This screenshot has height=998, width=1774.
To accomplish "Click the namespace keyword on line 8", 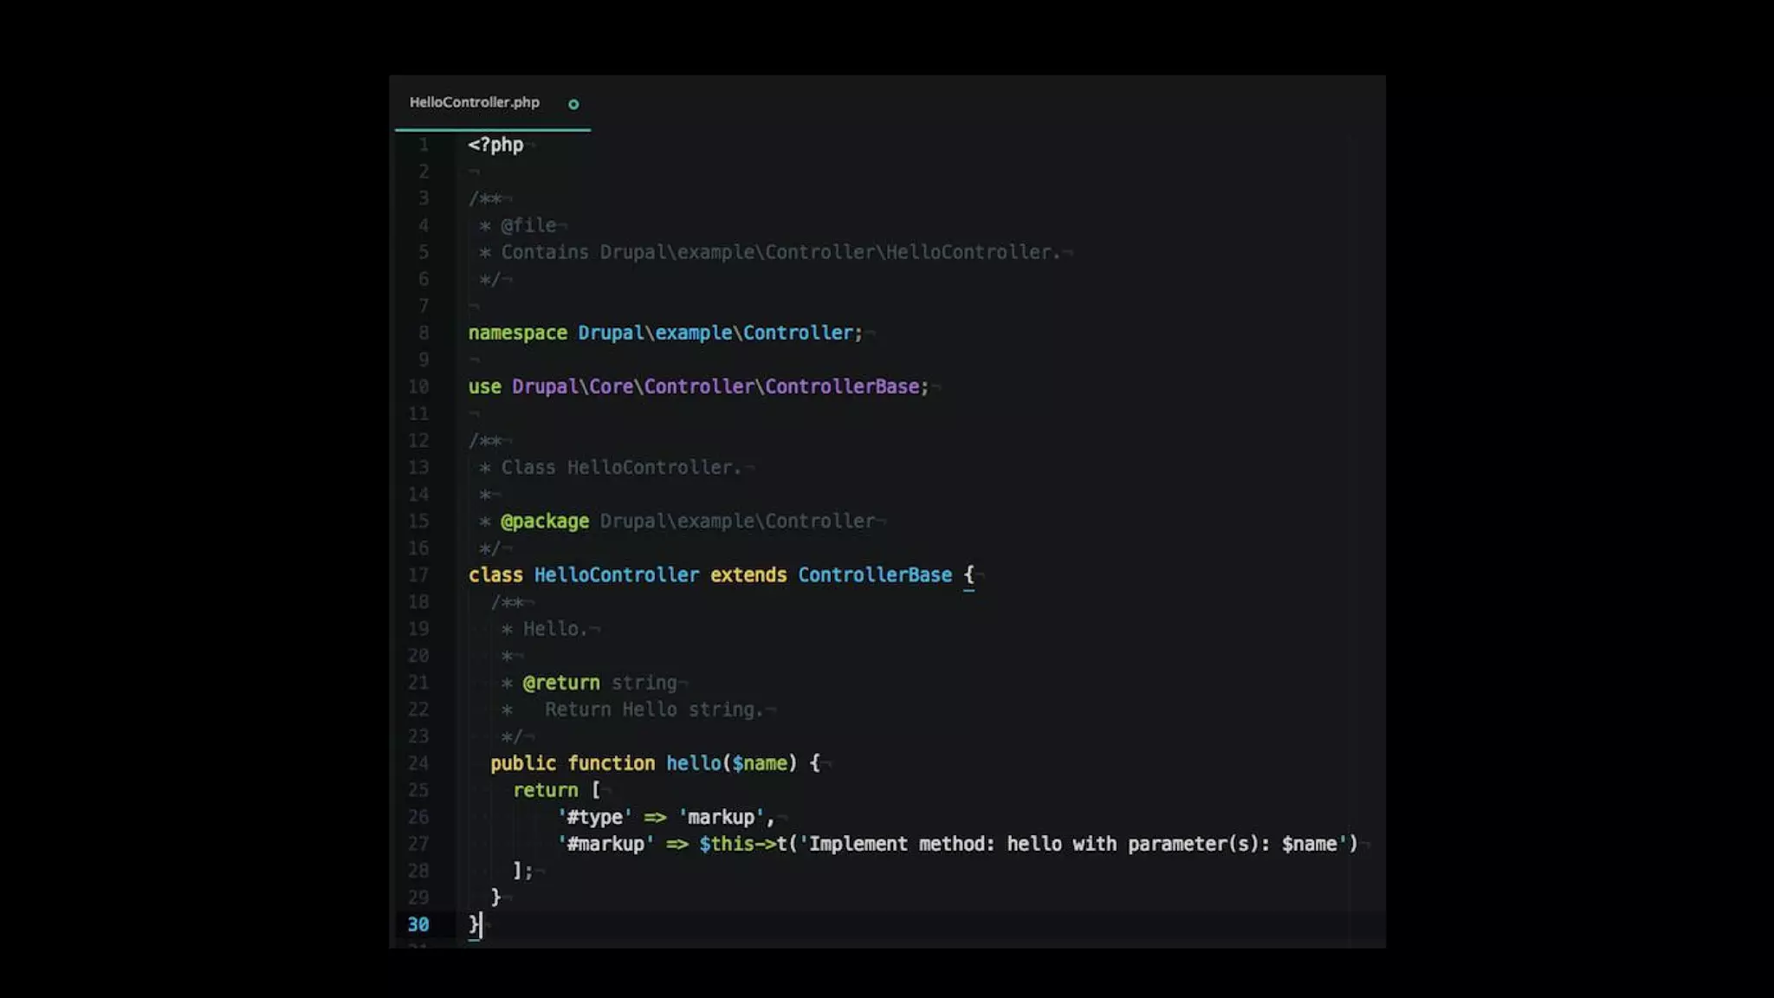I will [x=517, y=333].
